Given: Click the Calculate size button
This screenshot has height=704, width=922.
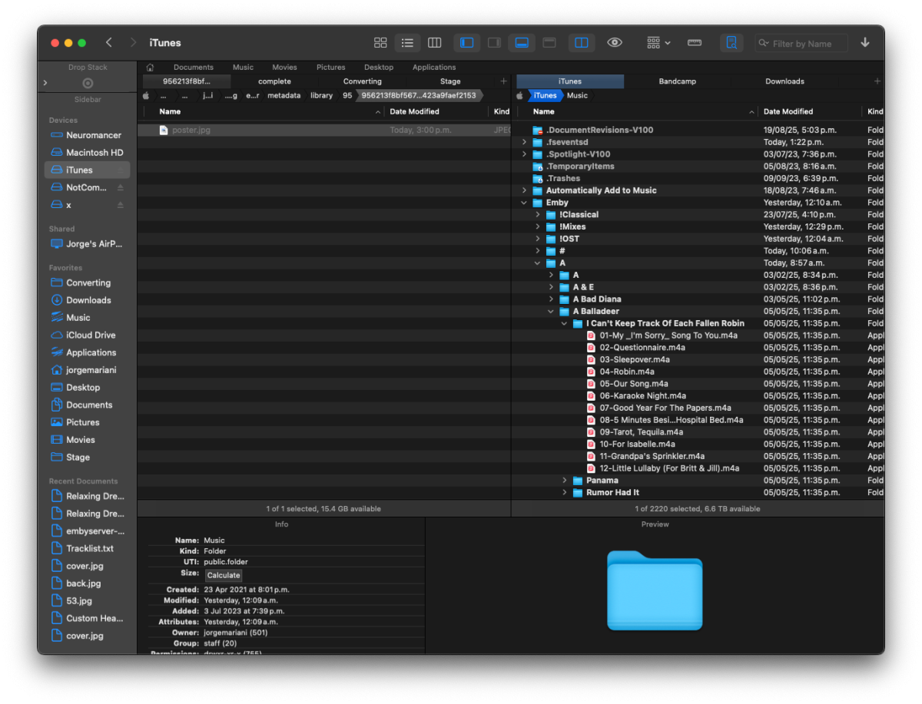Looking at the screenshot, I should click(x=224, y=575).
